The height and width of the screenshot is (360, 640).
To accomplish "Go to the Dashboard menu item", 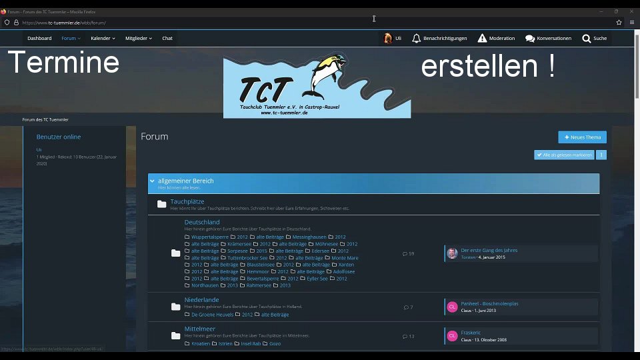I will pos(39,39).
